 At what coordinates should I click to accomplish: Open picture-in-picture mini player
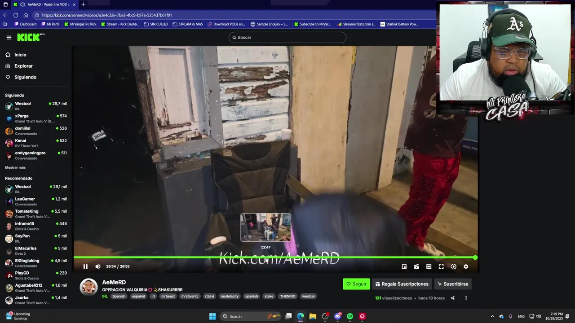pyautogui.click(x=404, y=266)
